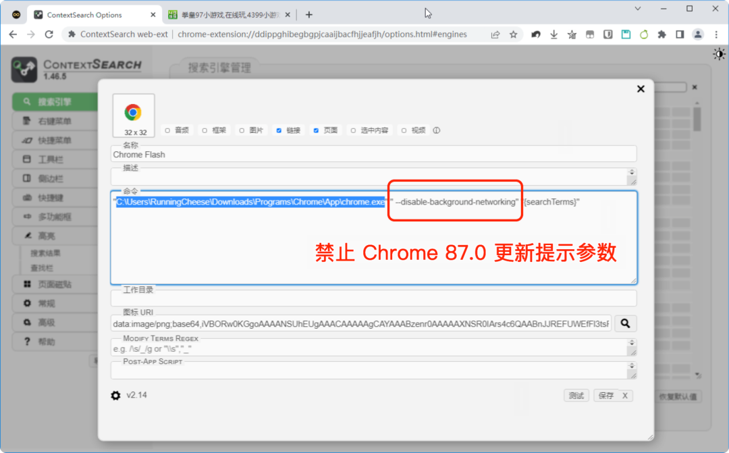Click the 图标 URI input field
729x453 pixels.
click(x=361, y=323)
